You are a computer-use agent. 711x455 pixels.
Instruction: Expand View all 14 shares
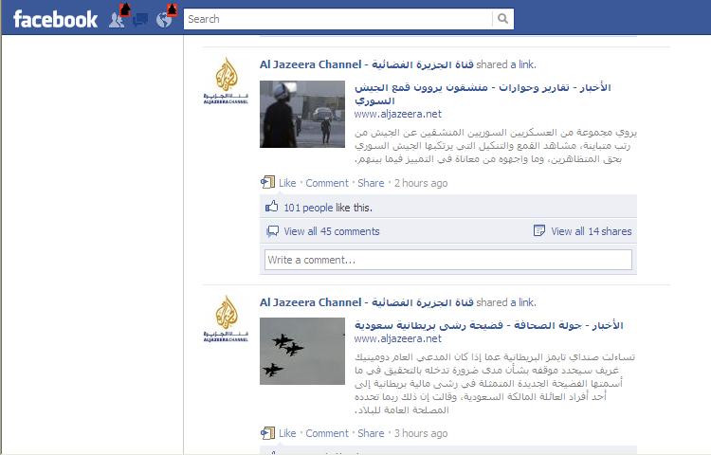(592, 231)
